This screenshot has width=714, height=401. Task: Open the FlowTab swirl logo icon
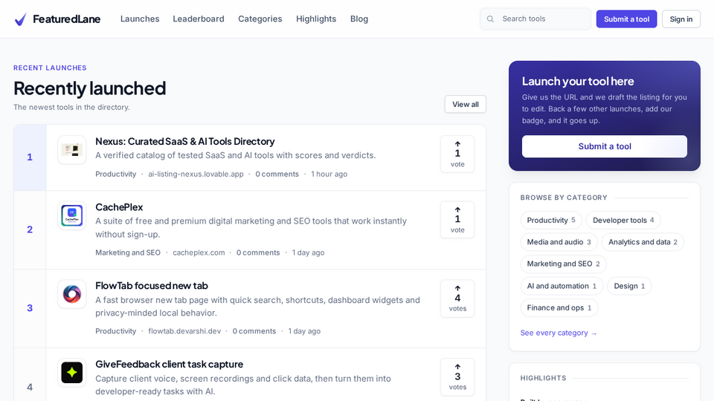(x=72, y=294)
